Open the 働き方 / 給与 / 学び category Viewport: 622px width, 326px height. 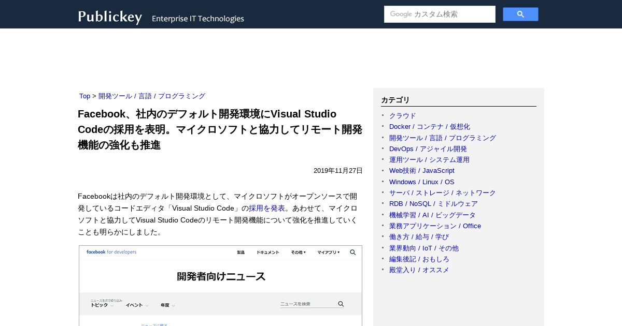[419, 237]
